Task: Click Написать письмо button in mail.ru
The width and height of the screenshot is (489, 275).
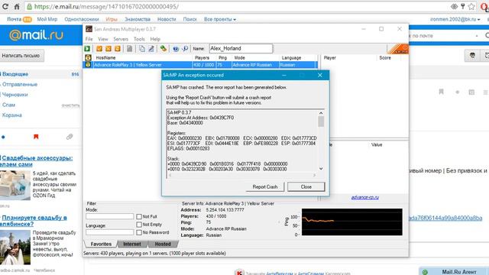Action: 21,56
